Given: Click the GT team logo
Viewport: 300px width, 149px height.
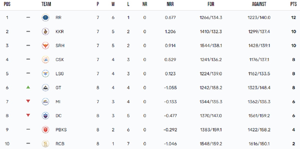Looking at the screenshot, I should [45, 88].
